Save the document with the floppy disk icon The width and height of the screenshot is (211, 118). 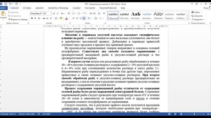[6, 4]
